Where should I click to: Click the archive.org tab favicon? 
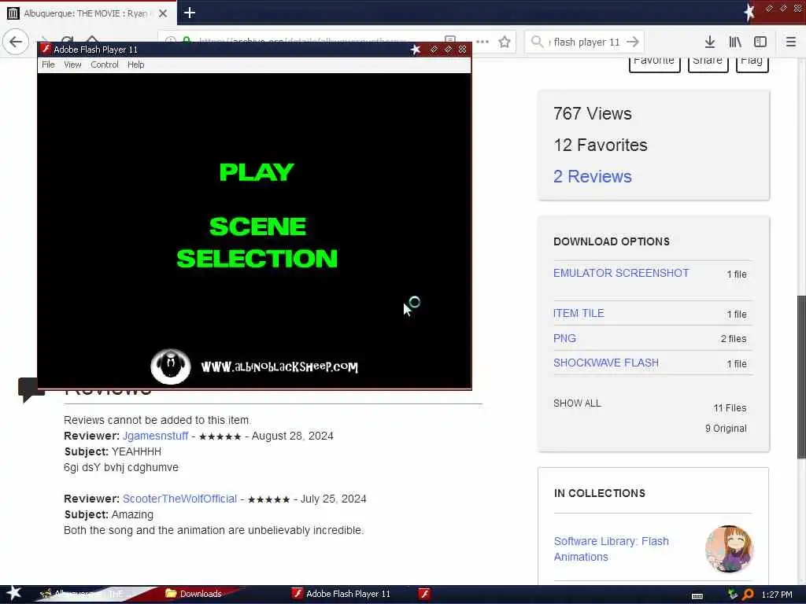[13, 13]
